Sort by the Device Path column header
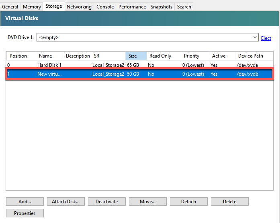 [x=254, y=56]
